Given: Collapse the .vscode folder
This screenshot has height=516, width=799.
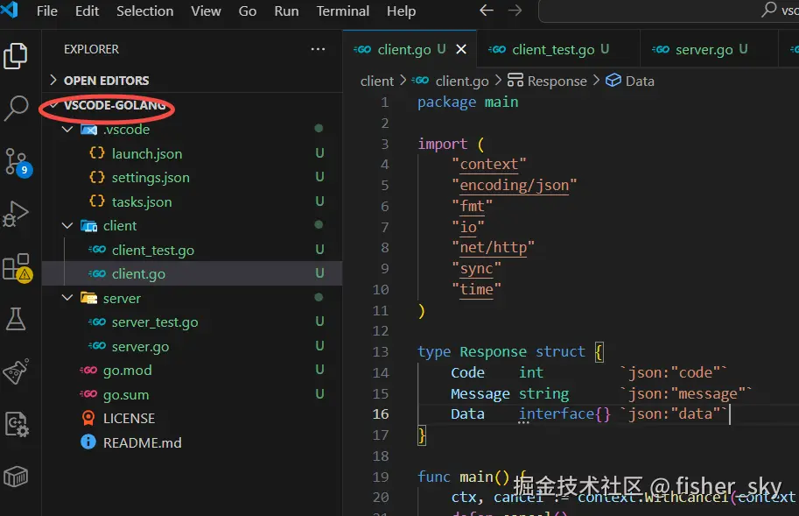Looking at the screenshot, I should pos(68,130).
